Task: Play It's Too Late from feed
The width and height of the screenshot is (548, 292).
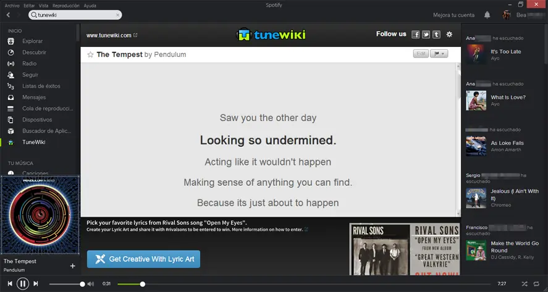Action: 506,52
